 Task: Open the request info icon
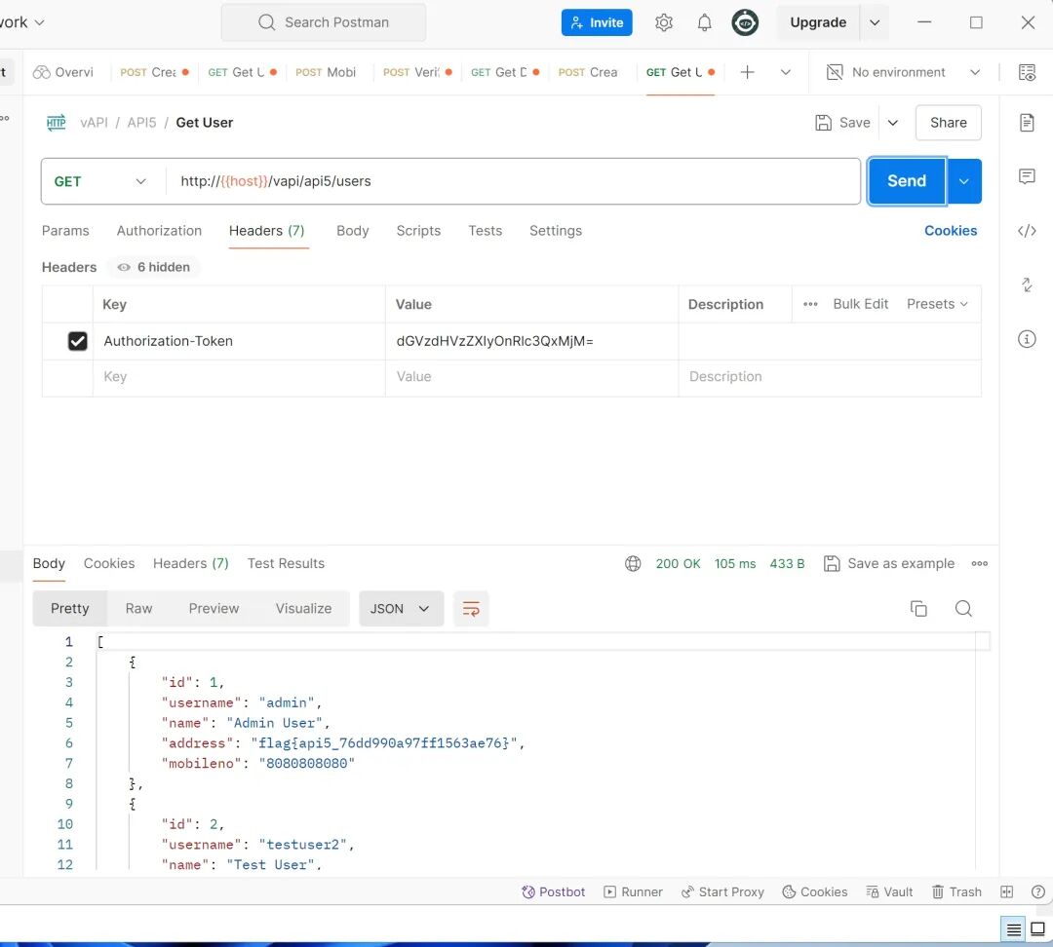tap(1027, 339)
